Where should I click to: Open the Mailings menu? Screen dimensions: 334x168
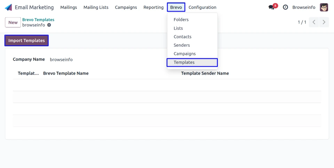pos(69,7)
